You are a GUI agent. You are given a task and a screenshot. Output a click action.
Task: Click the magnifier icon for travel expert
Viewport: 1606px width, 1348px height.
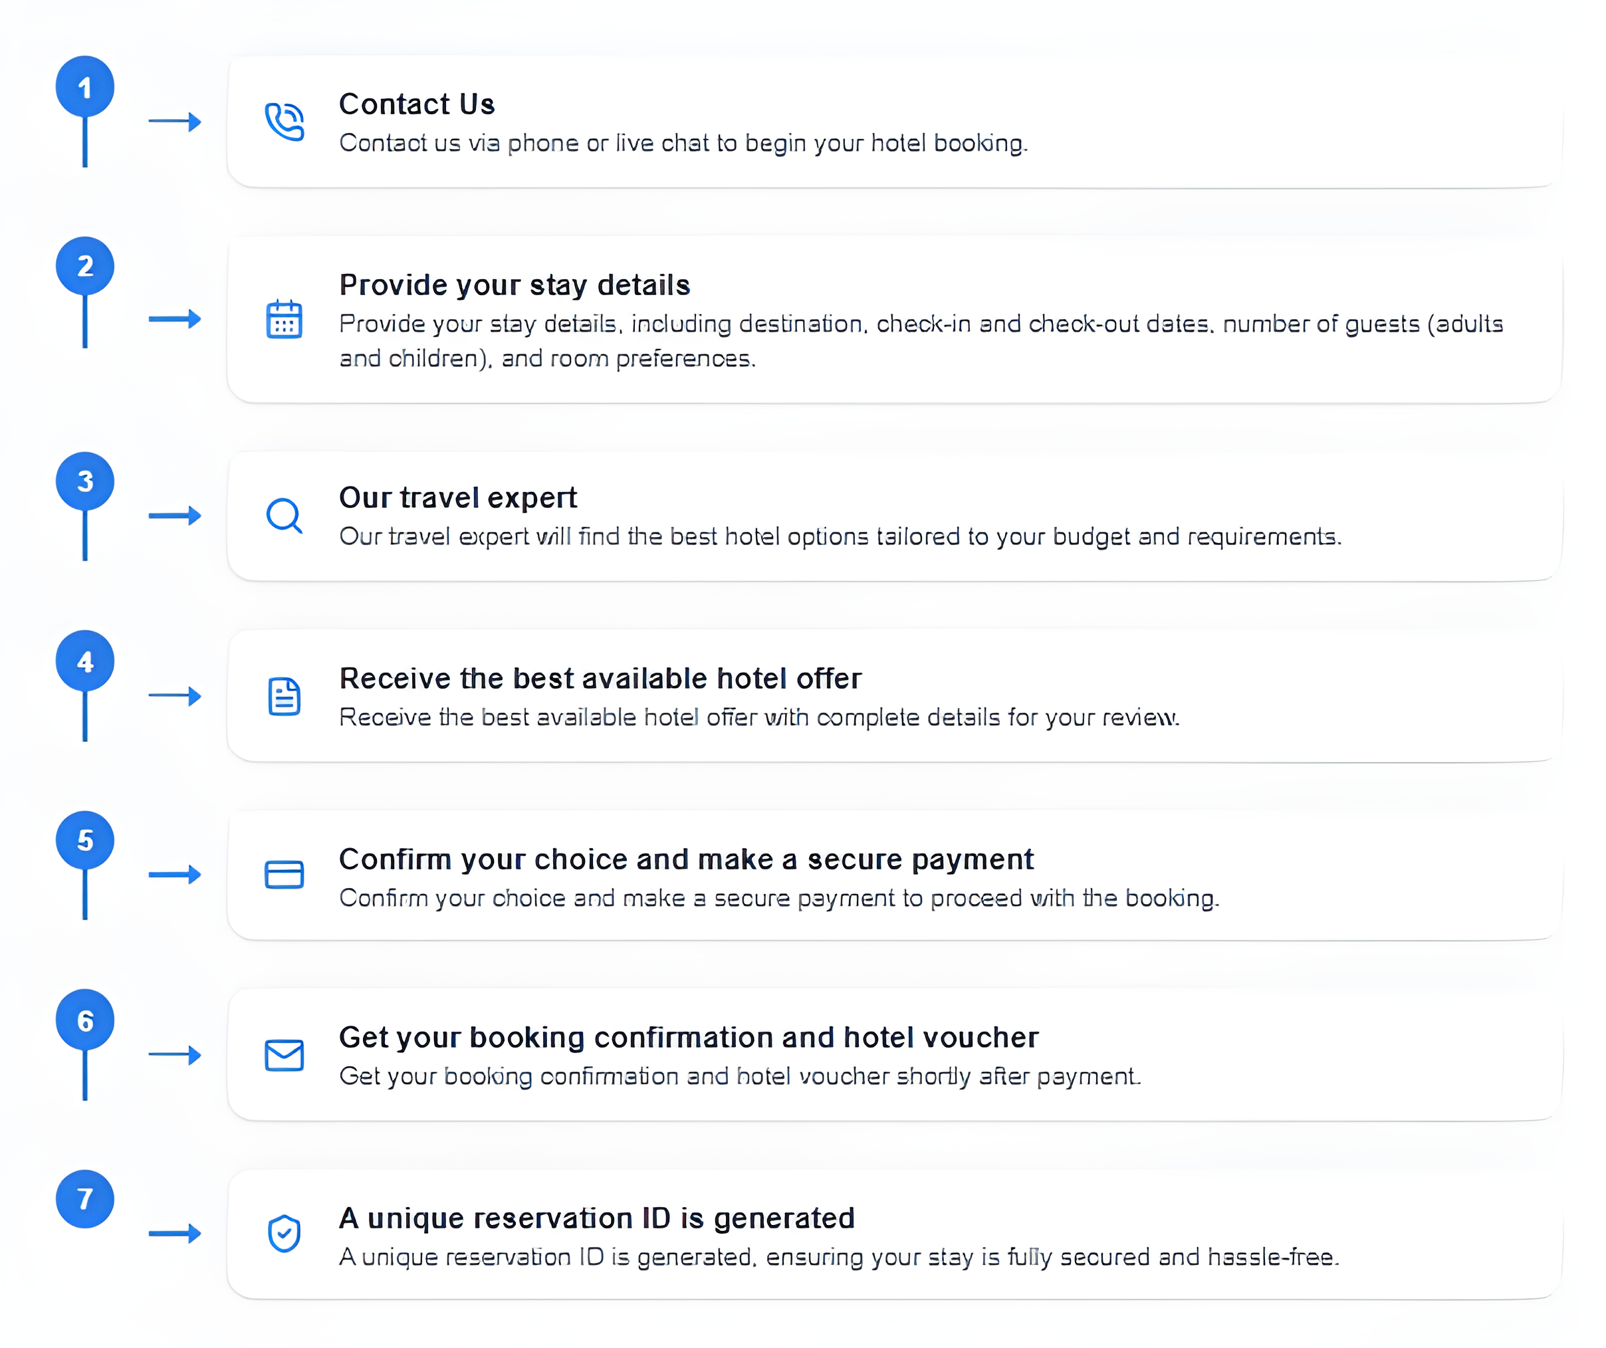[x=285, y=516]
